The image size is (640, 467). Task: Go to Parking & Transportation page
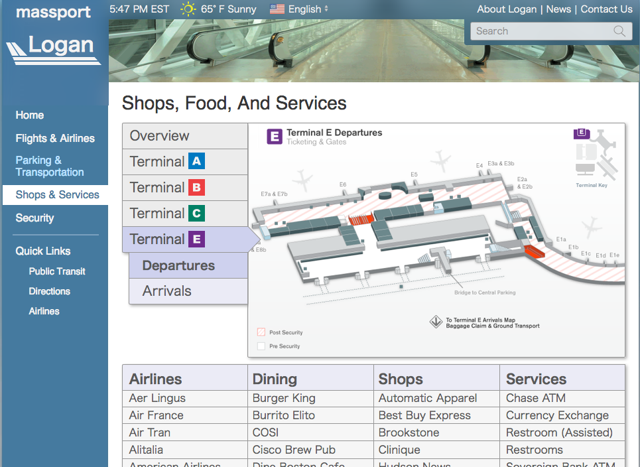click(x=50, y=166)
